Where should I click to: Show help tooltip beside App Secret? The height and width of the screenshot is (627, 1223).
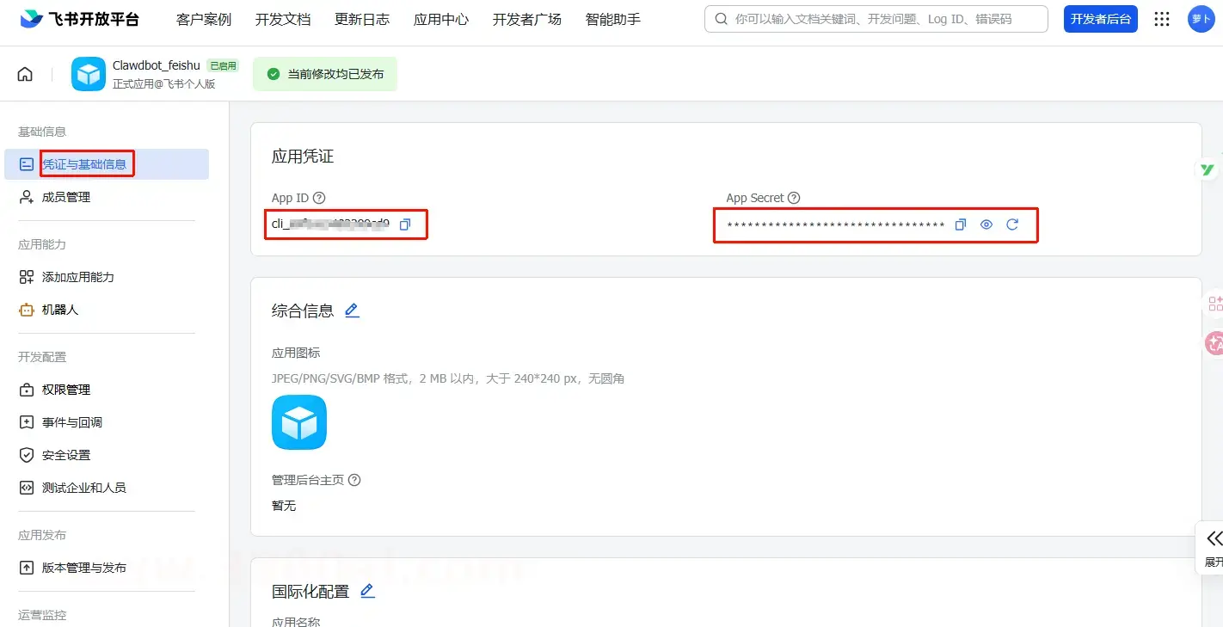(794, 198)
